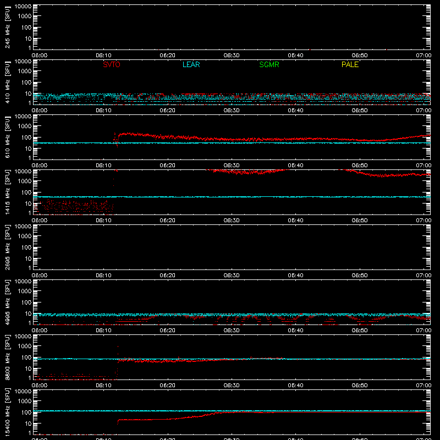The image size is (440, 440).
Task: Click the 06:30 time label under 245 MHz plot
Action: 232,56
